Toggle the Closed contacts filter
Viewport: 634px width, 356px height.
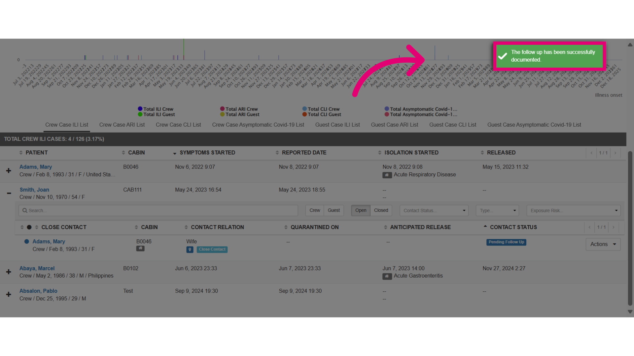click(381, 211)
